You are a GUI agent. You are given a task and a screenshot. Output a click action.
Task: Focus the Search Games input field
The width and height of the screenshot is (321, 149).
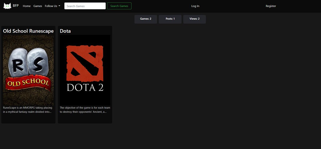click(85, 6)
